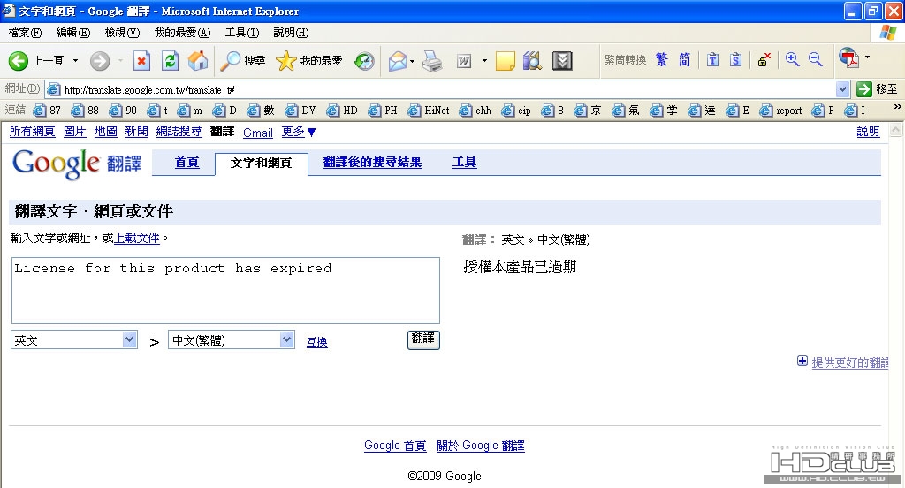
Task: Click the 翻譯 translate button
Action: click(x=423, y=339)
